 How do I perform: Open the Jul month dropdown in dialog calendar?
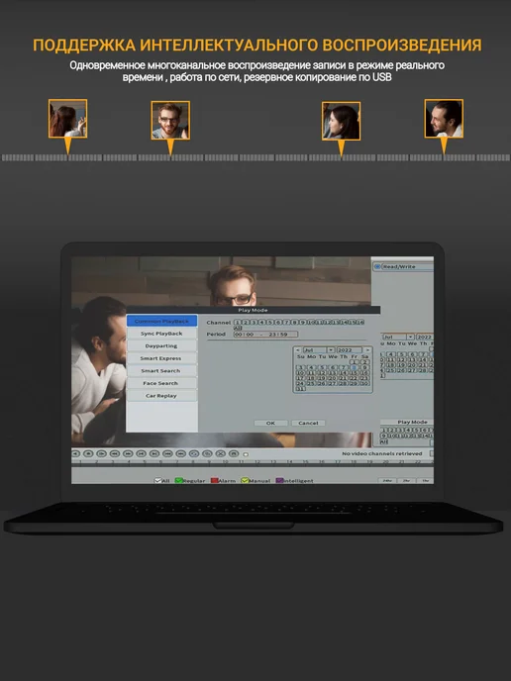(331, 350)
